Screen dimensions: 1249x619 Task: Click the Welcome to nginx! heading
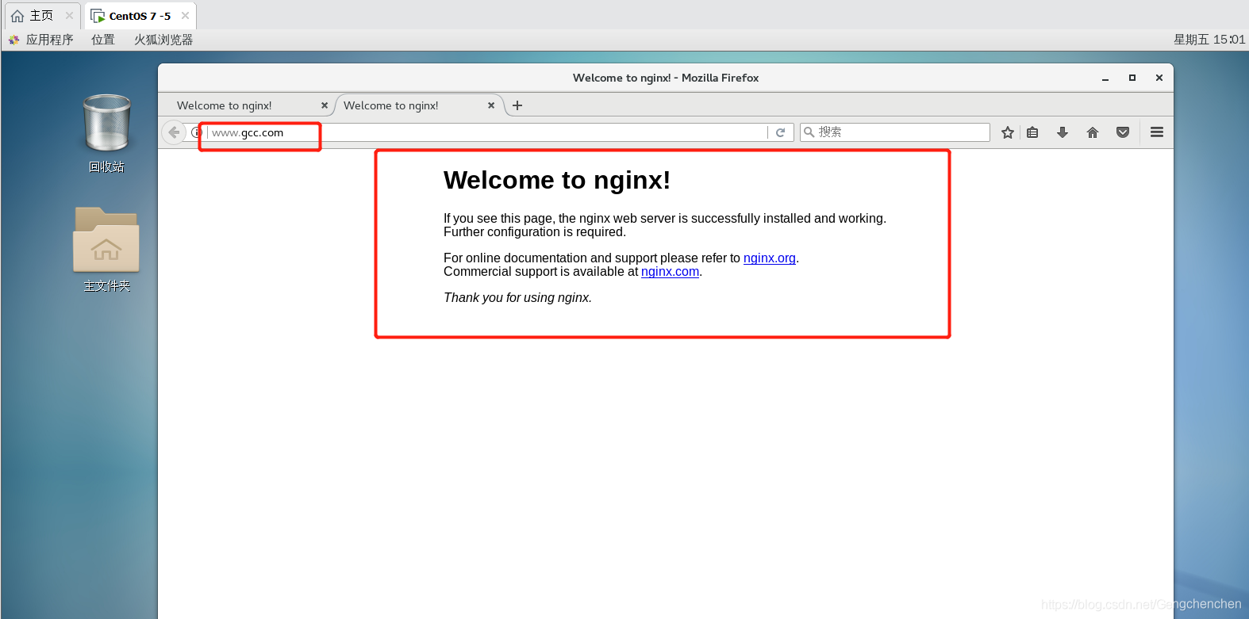tap(557, 181)
